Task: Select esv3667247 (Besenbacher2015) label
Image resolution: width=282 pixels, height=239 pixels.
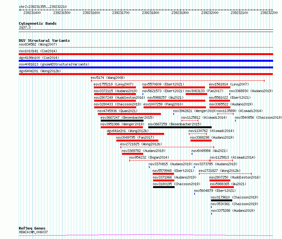Action: (127, 117)
